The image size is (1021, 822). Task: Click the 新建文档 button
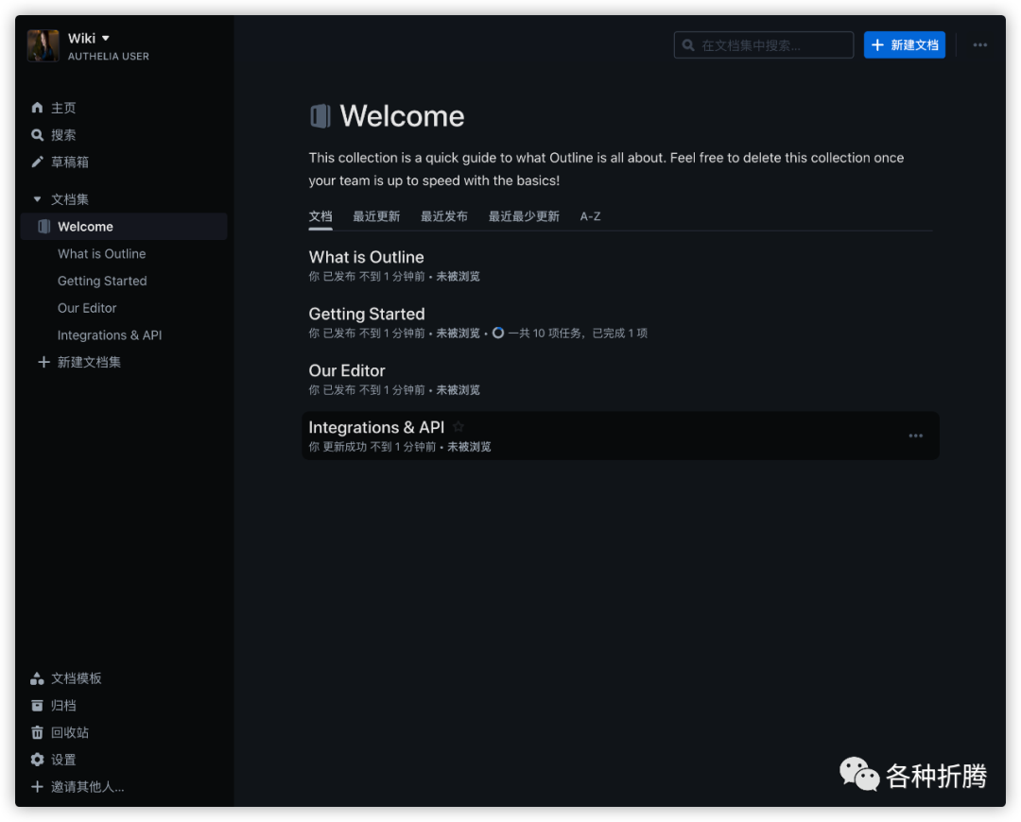click(904, 45)
